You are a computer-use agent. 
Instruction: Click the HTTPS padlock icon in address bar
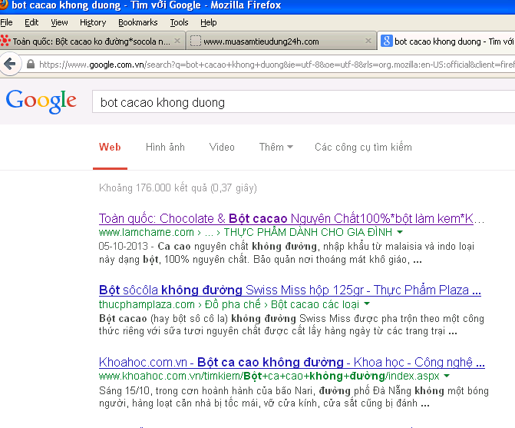(30, 65)
